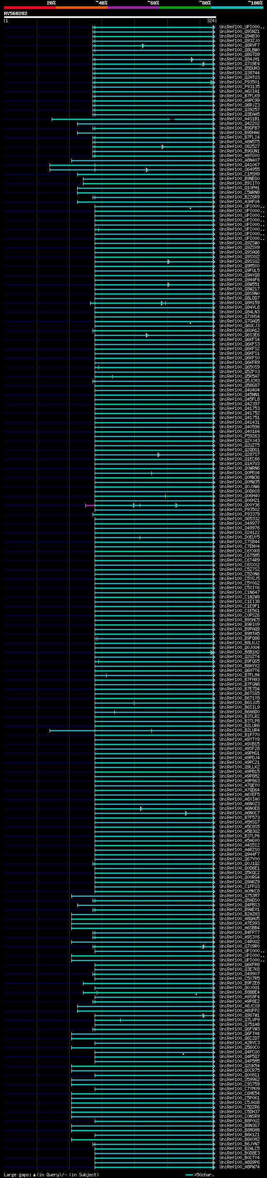Click the purple ~60% identity scale segment

coord(133,8)
